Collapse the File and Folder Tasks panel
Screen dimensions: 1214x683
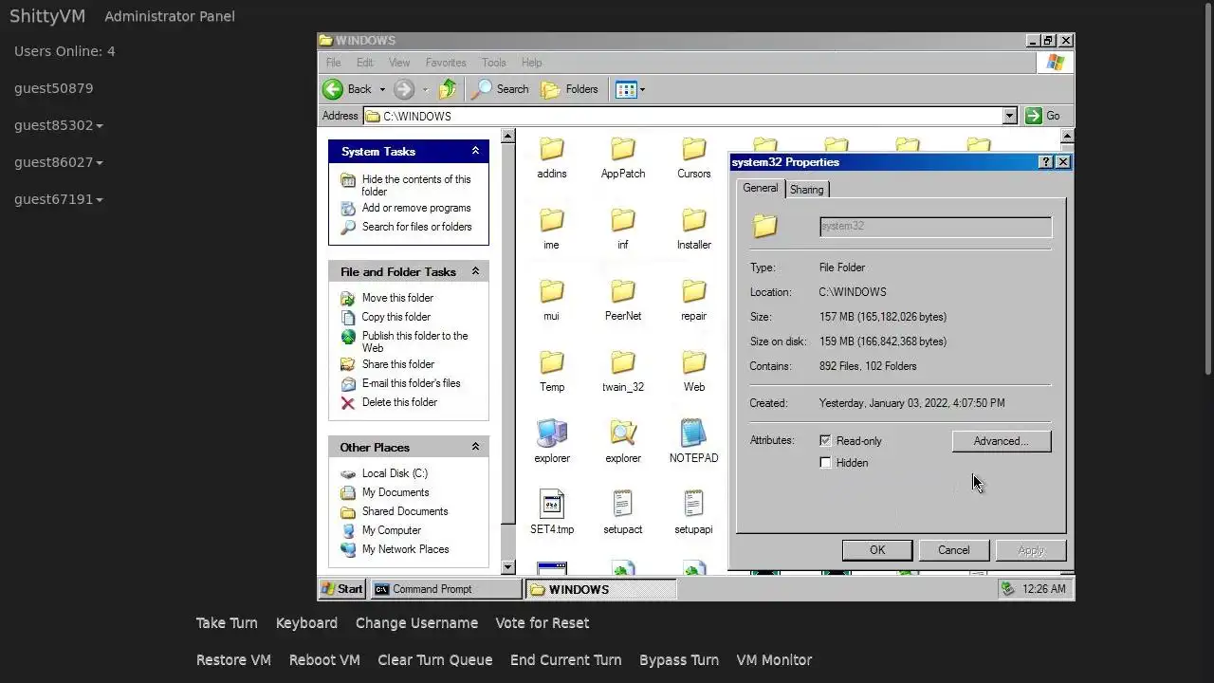475,271
